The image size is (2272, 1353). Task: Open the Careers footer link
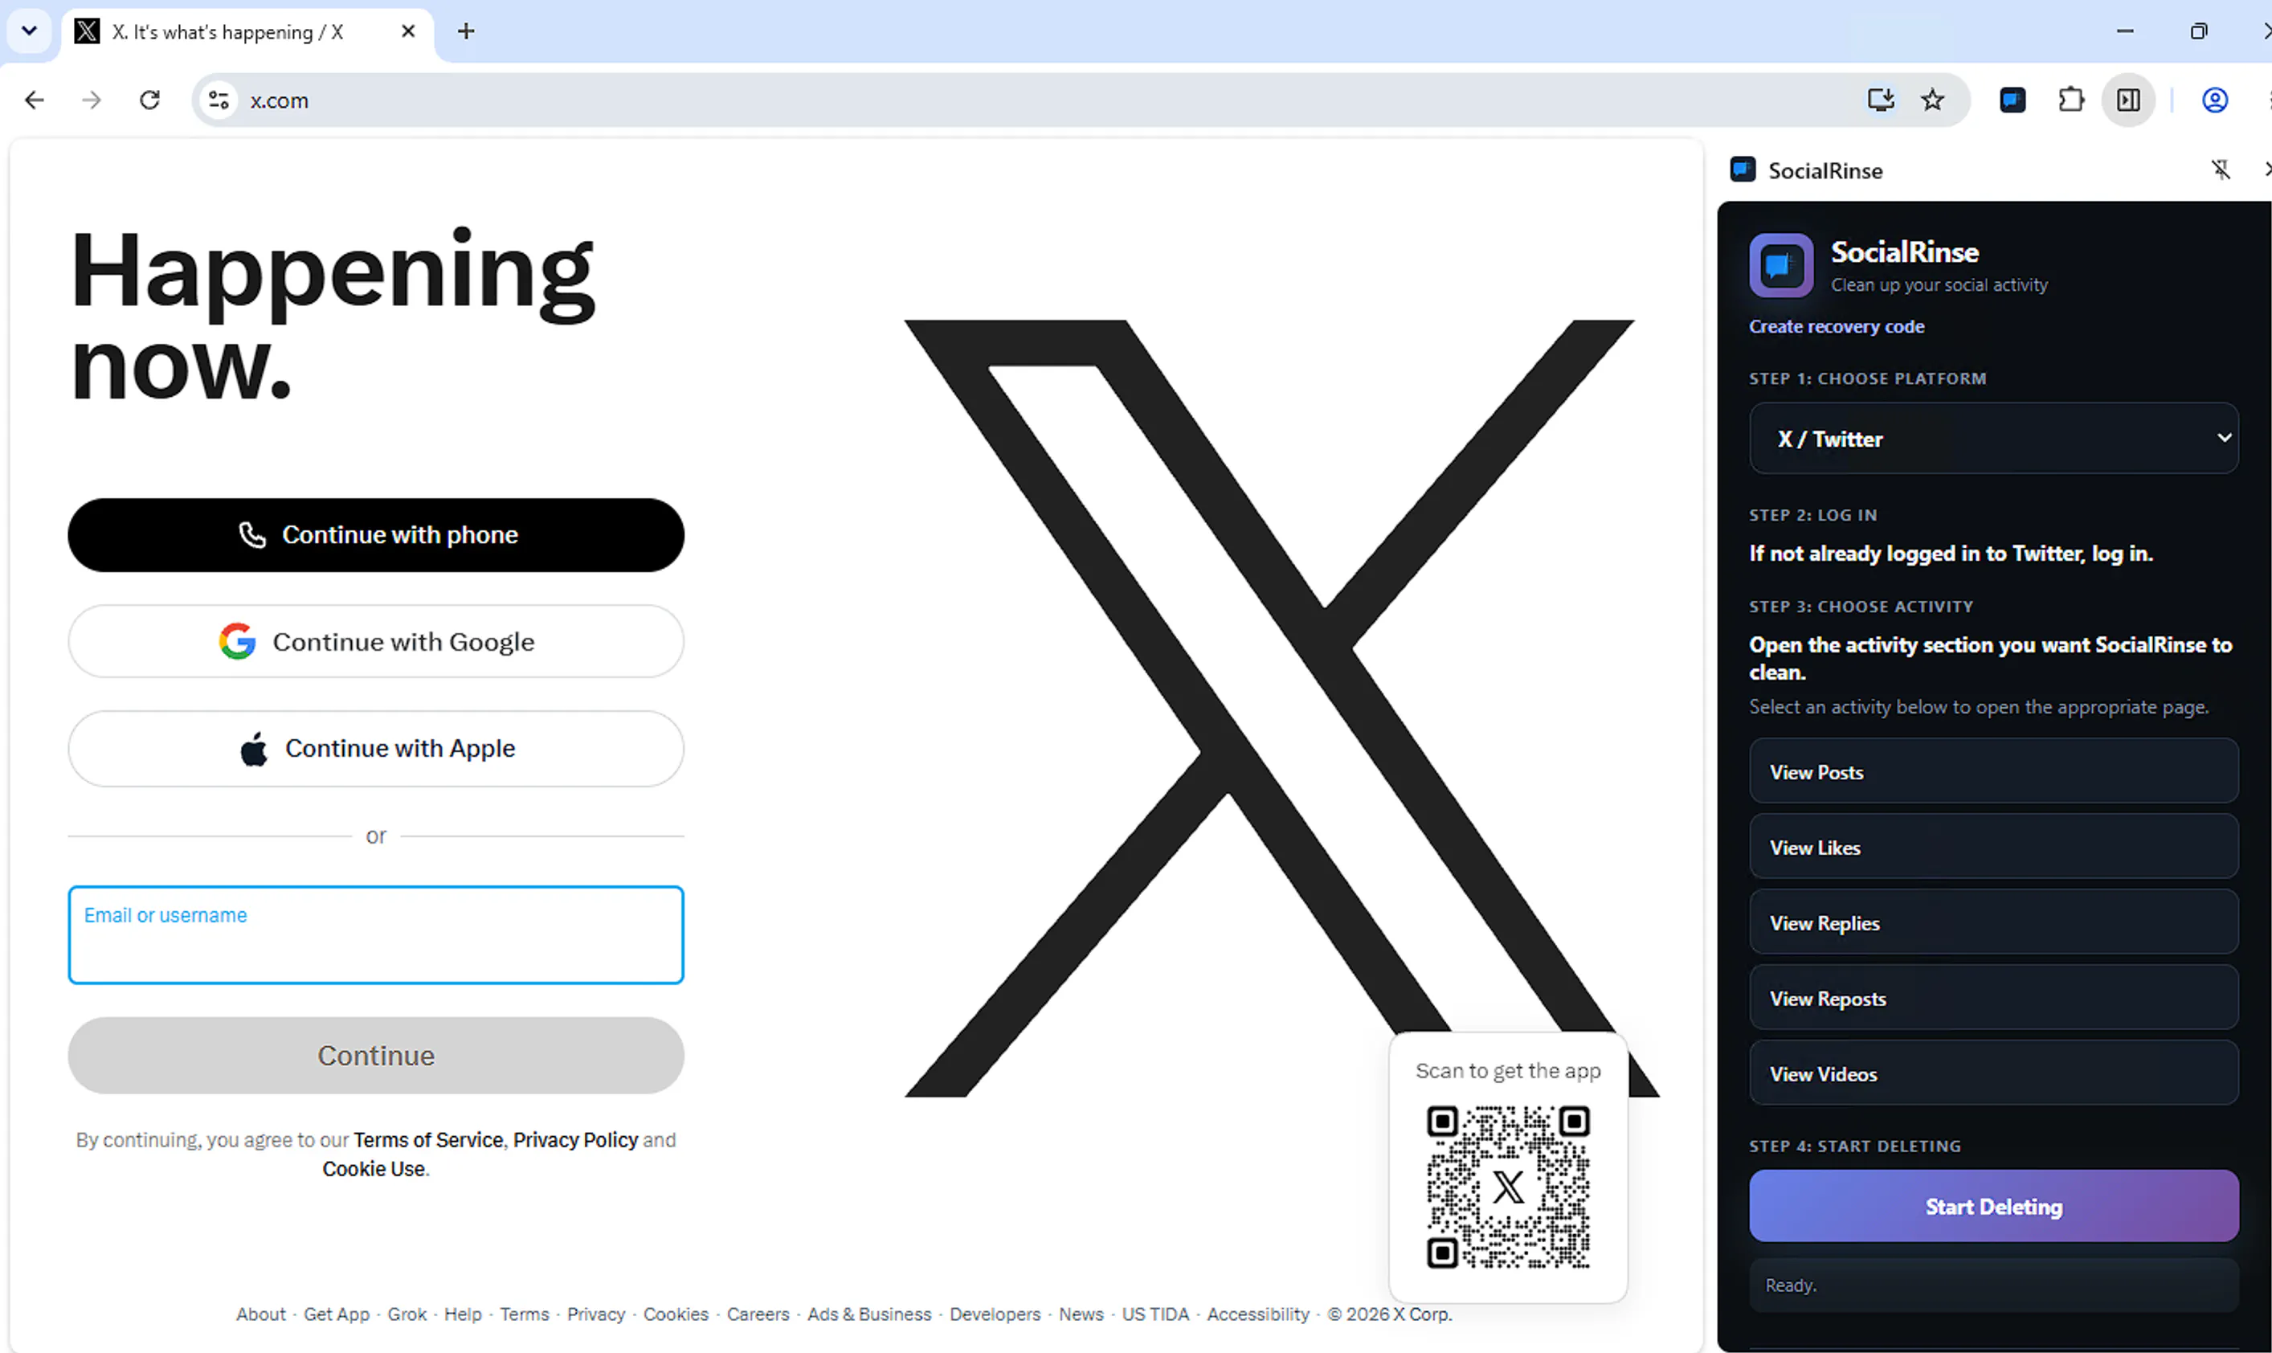coord(758,1314)
